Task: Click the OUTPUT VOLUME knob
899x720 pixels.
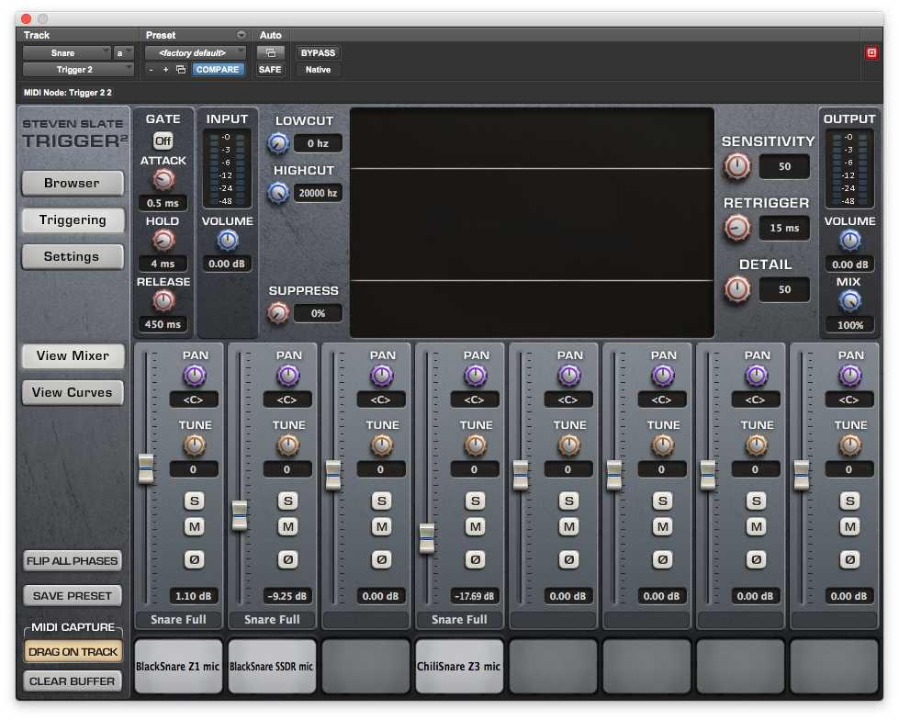Action: coord(850,241)
